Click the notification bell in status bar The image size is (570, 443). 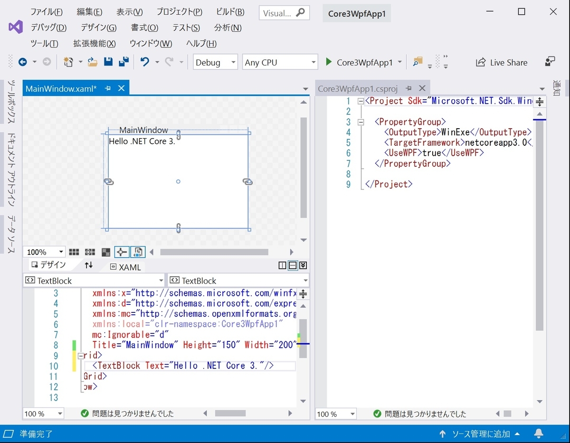(539, 434)
